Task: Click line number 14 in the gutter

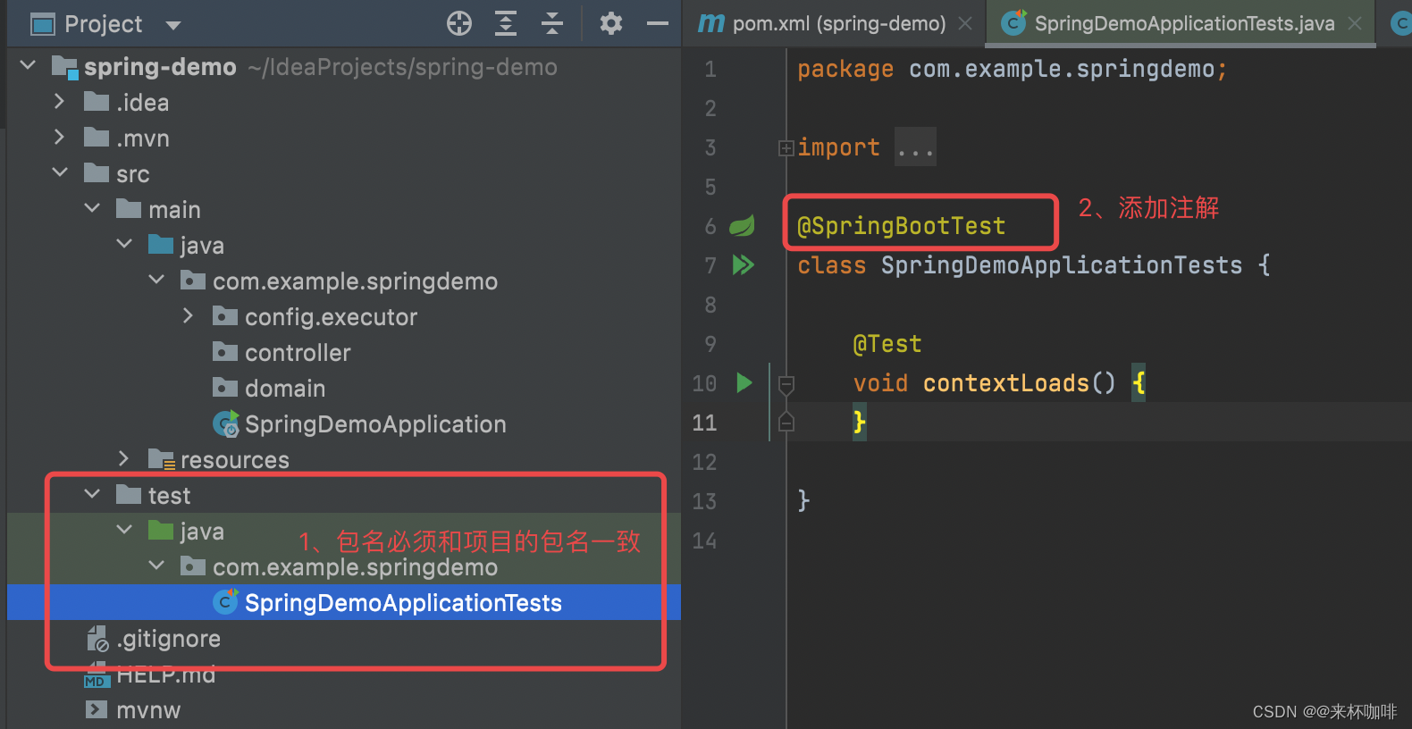Action: pos(704,540)
